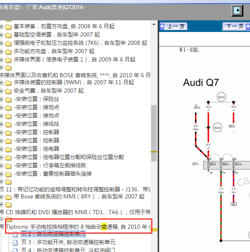Expand the 基础型空调装置 folder node

click(1, 35)
